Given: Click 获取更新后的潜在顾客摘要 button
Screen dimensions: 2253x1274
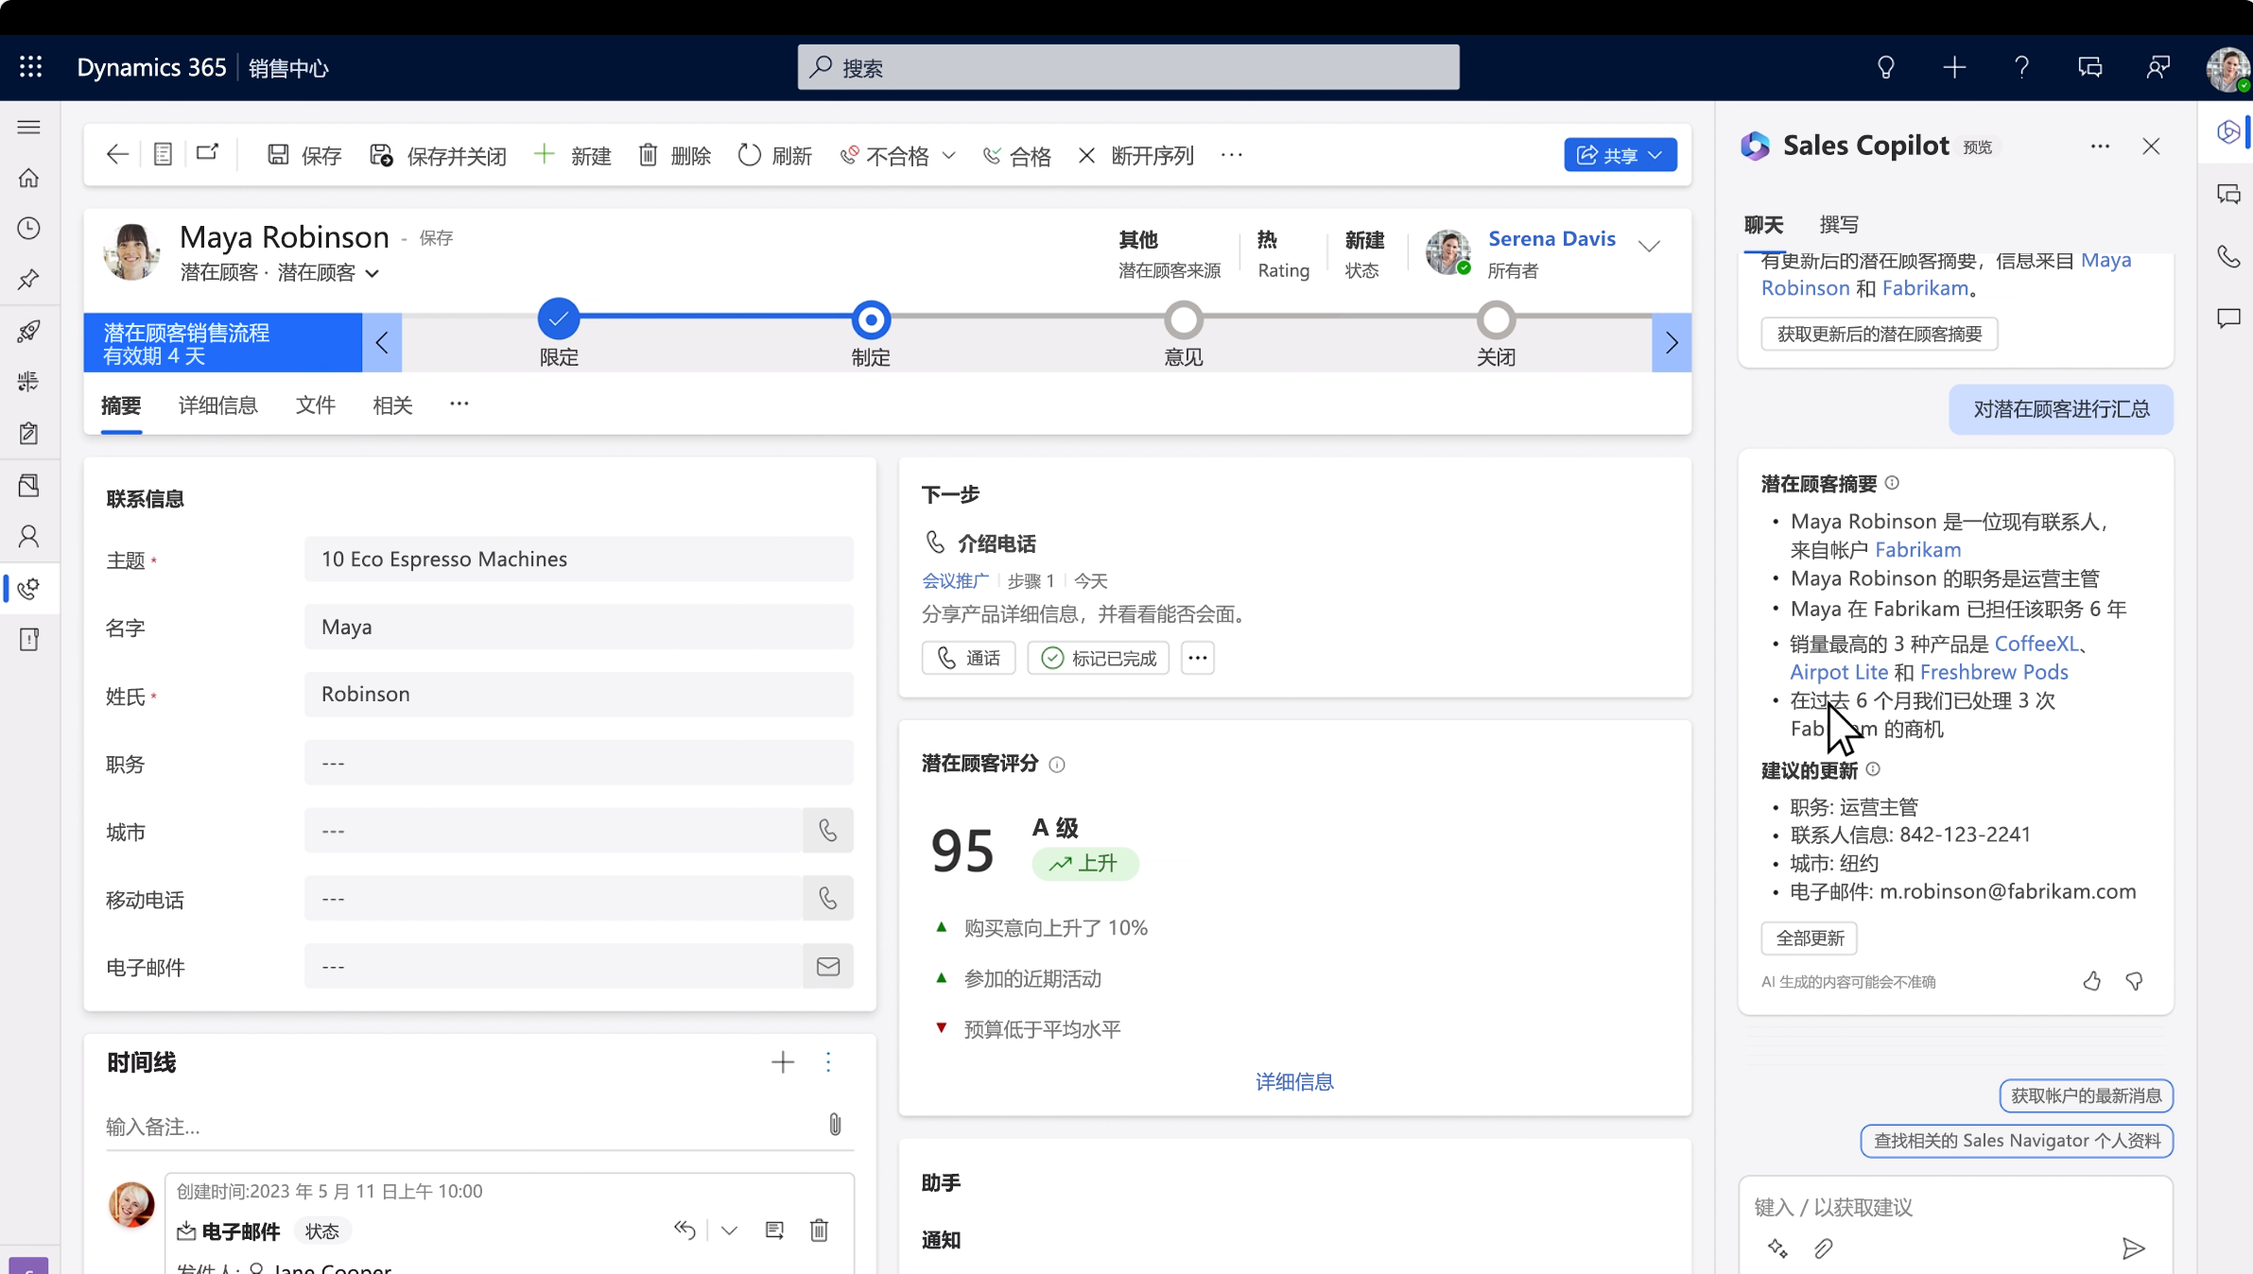Looking at the screenshot, I should point(1880,334).
